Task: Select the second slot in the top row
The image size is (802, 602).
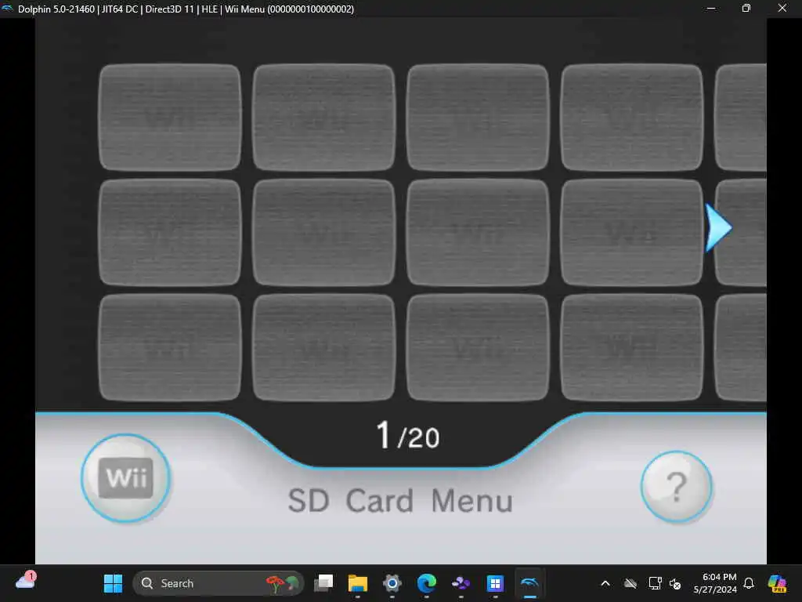Action: pos(323,118)
